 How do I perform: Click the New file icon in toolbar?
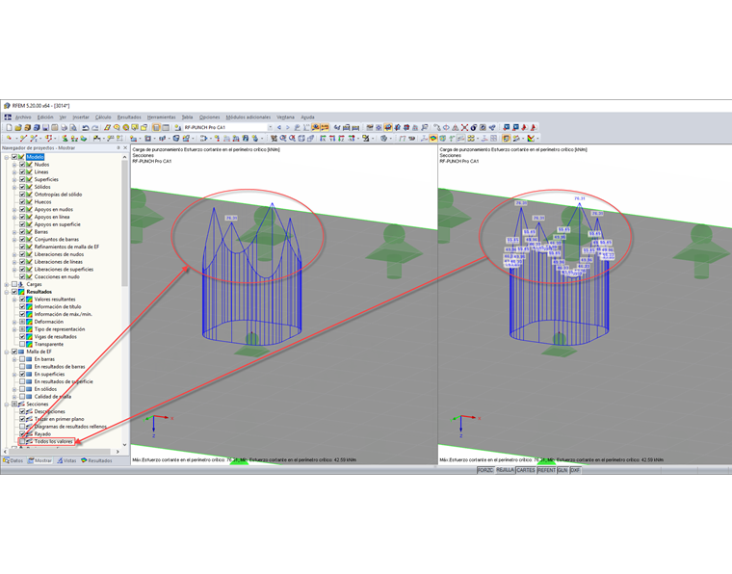tap(9, 127)
